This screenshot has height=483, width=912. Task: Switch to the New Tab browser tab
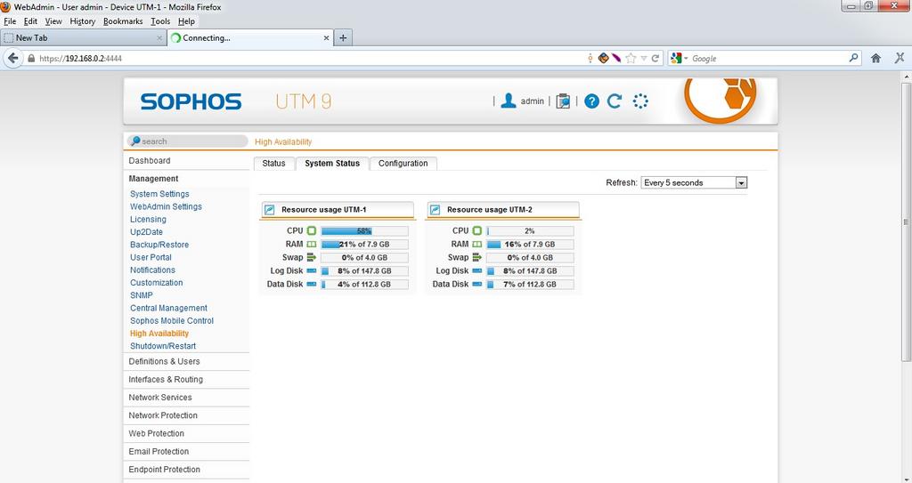point(83,37)
